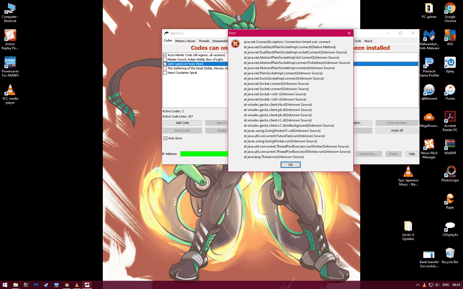This screenshot has width=463, height=289.
Task: Select the WinRAR desktop icon
Action: 450,147
